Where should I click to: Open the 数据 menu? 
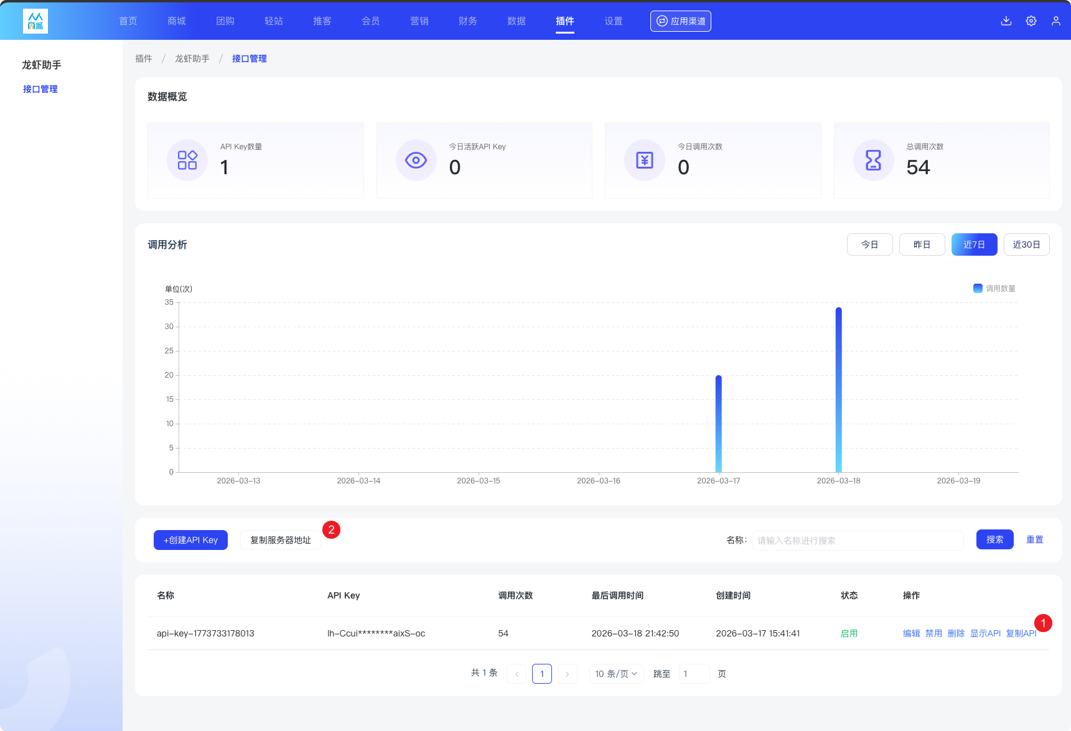(517, 21)
